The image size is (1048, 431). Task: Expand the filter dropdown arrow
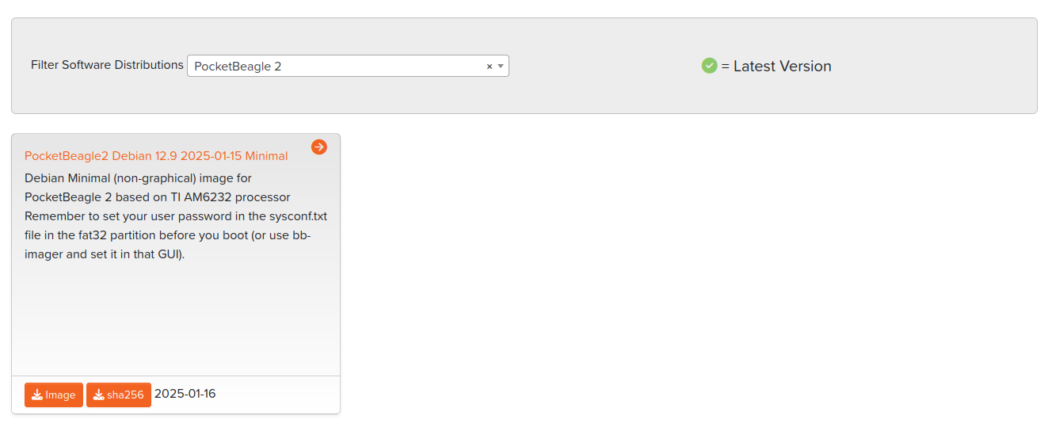[x=501, y=67]
